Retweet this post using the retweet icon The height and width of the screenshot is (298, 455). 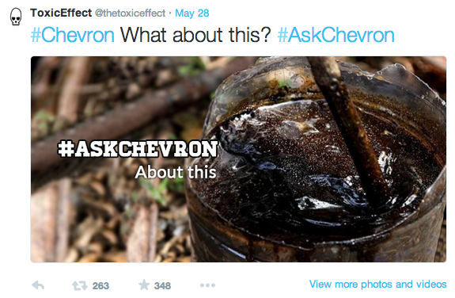[x=79, y=285]
